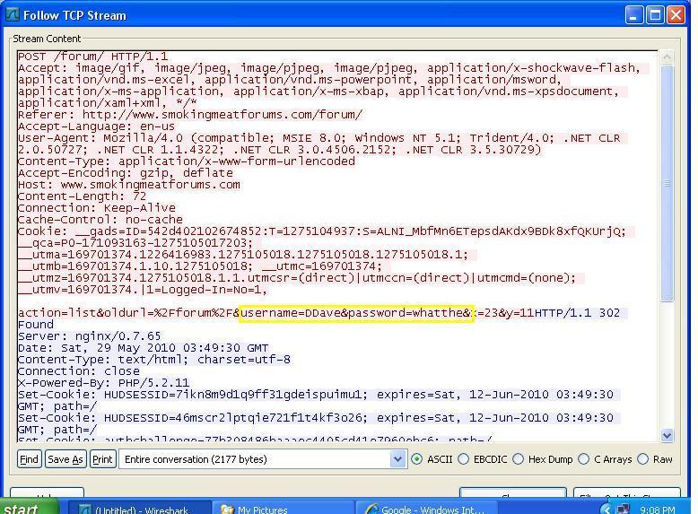The width and height of the screenshot is (698, 514).
Task: Click the Windows Start button
Action: click(29, 509)
